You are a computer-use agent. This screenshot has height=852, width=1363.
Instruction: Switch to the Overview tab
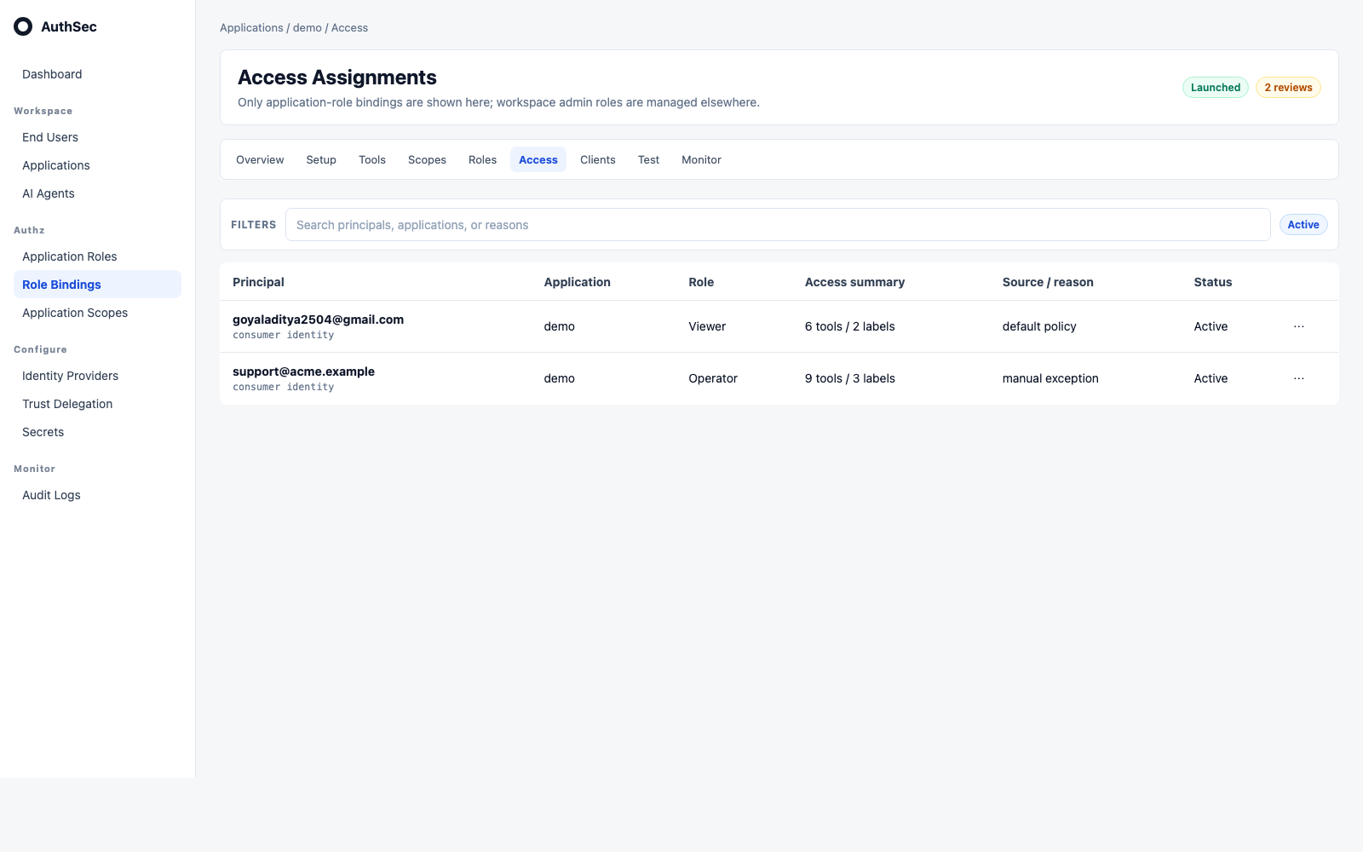coord(260,159)
